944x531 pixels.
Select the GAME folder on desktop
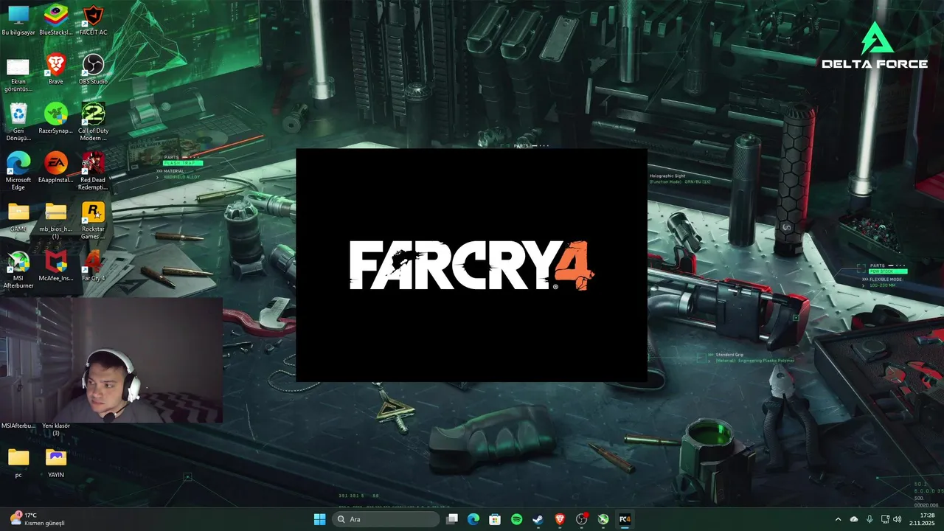click(x=18, y=218)
